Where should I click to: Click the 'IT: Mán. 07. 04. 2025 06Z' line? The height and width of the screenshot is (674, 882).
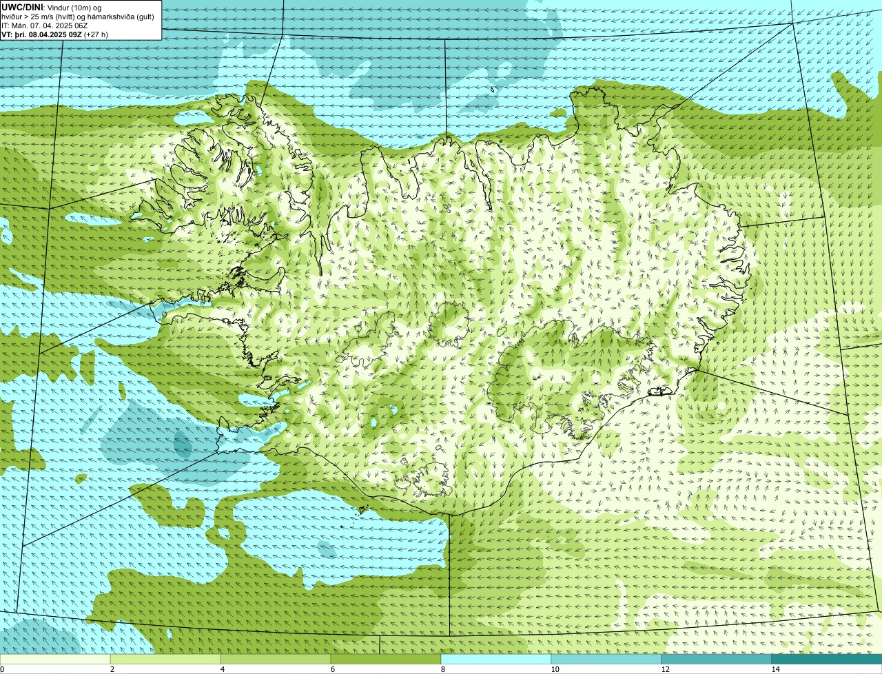click(45, 25)
